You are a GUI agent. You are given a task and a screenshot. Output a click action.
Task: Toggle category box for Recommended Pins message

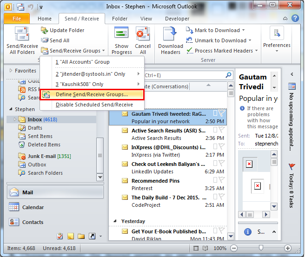[x=215, y=180]
